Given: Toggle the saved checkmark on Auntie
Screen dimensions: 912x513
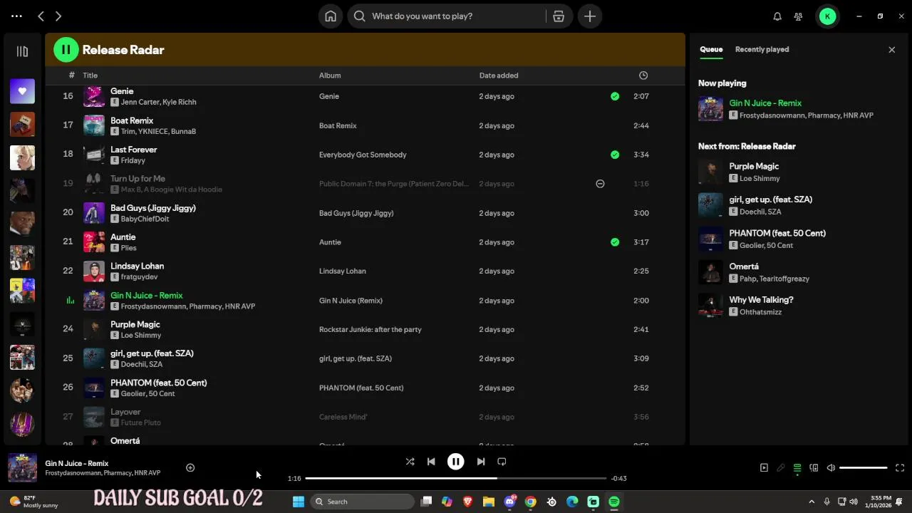Looking at the screenshot, I should pyautogui.click(x=615, y=242).
